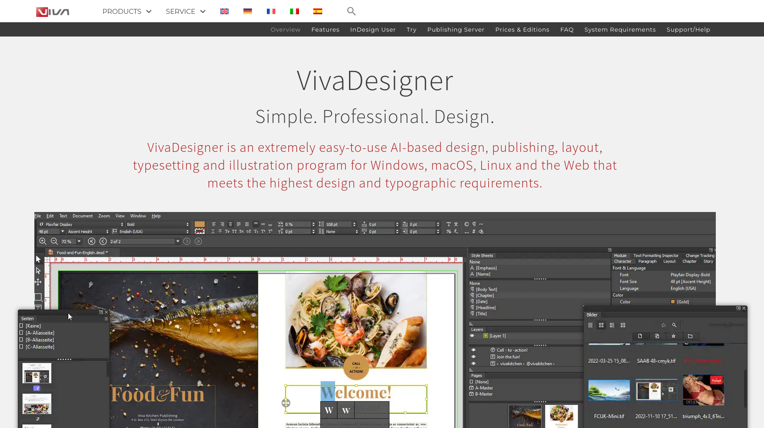
Task: Select the hollow arrow direct-selection tool
Action: (x=38, y=271)
